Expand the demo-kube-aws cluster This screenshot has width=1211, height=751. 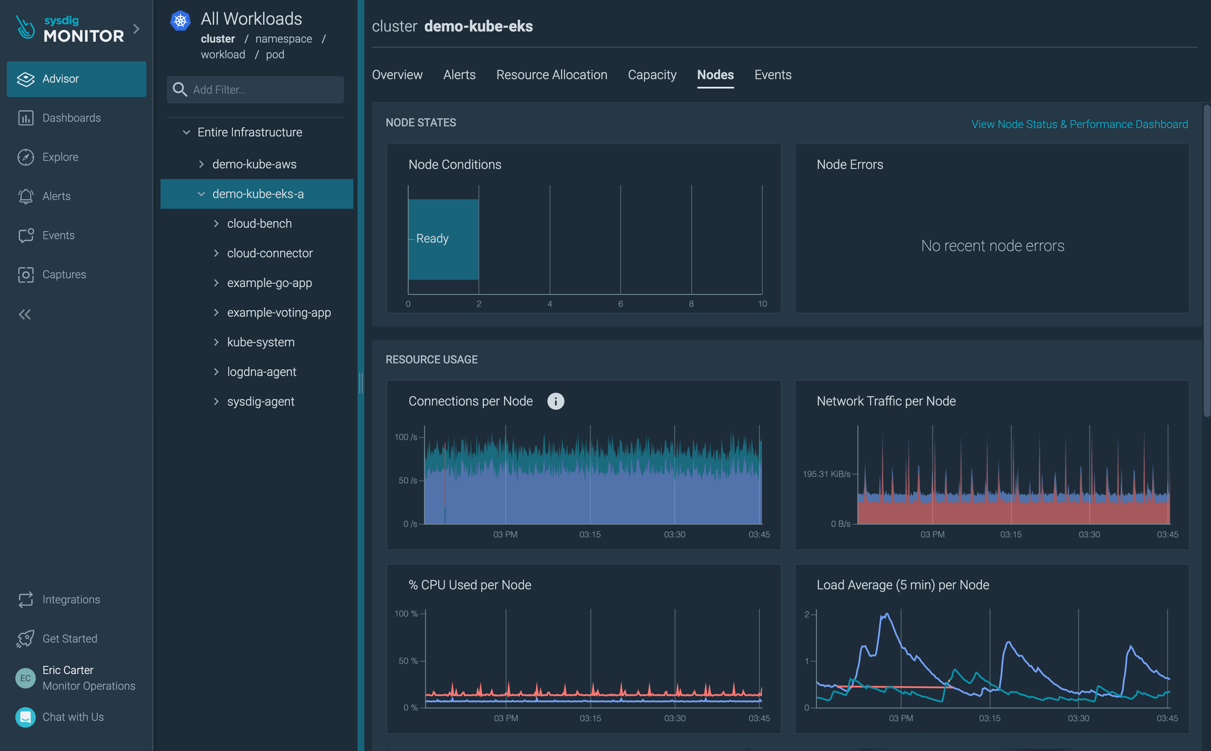202,164
